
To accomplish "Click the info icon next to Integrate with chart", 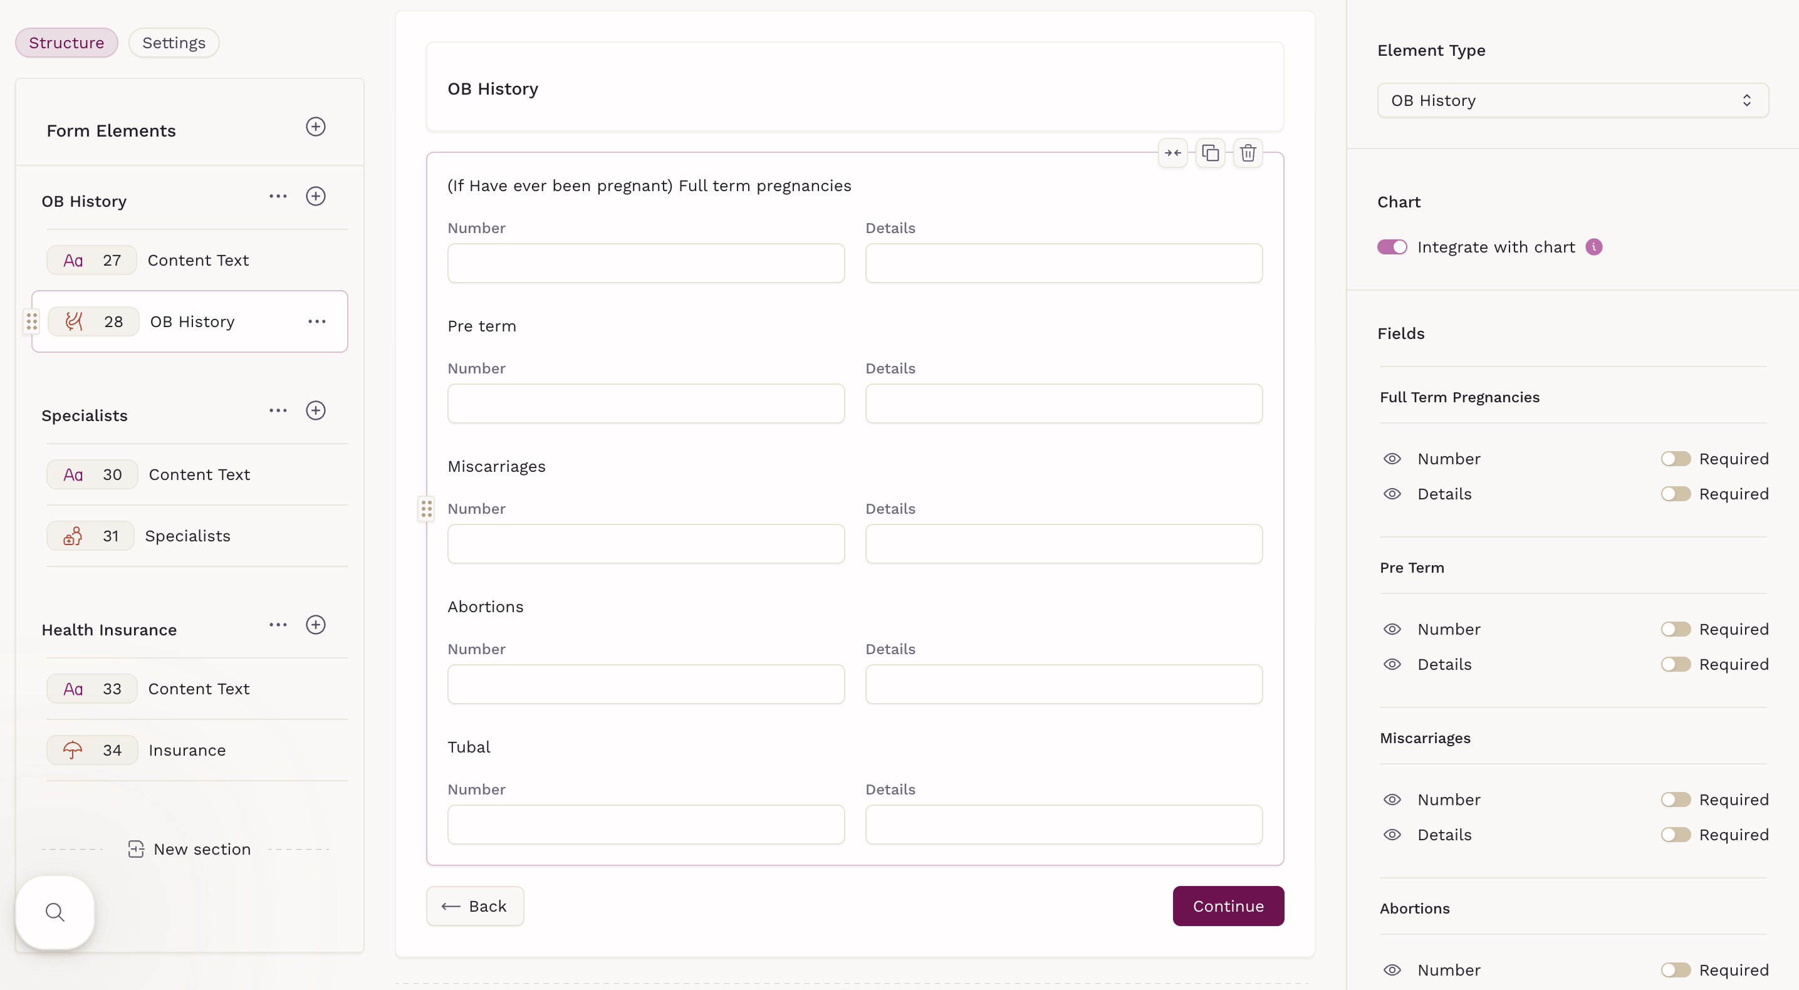I will [x=1593, y=247].
